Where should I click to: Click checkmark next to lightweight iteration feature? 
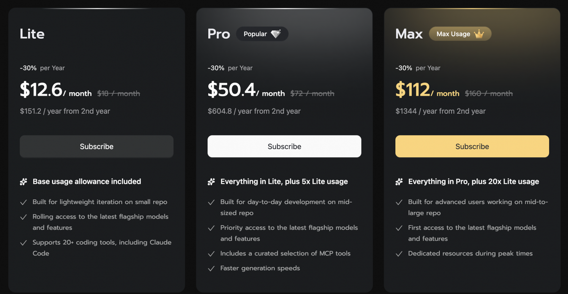point(23,202)
